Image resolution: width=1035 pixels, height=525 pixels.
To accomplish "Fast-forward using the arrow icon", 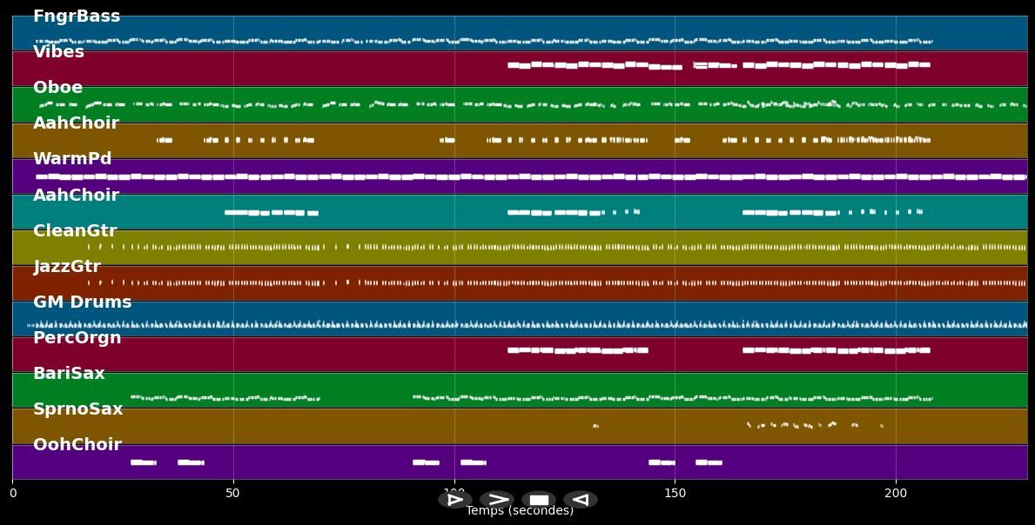I will [497, 499].
